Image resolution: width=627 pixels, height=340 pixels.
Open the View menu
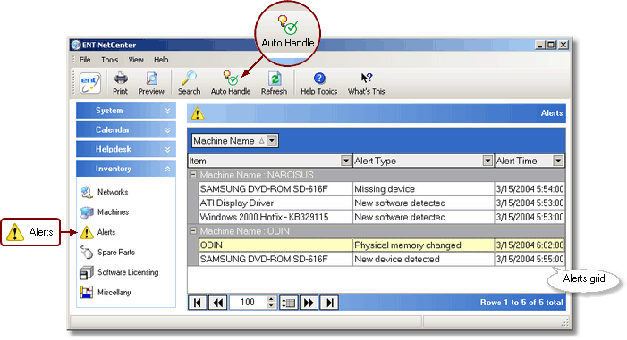[x=136, y=60]
